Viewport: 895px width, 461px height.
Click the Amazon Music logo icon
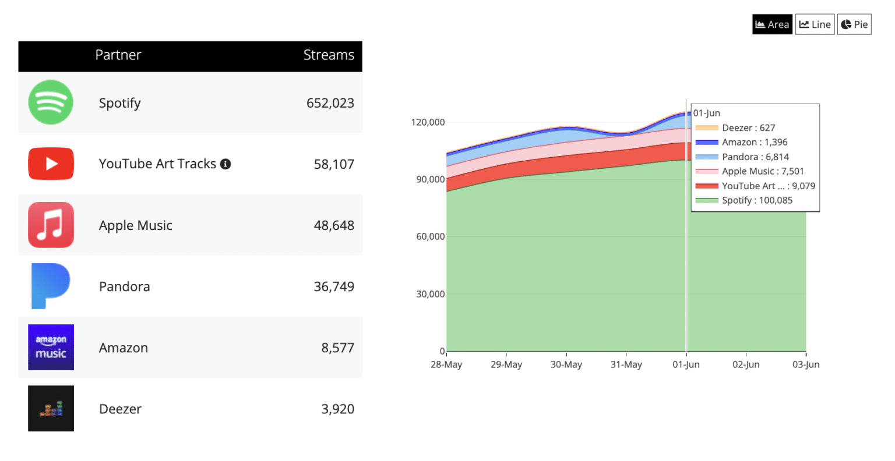click(51, 347)
